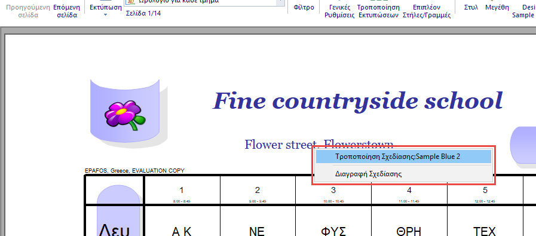Click the ΝΕ lesson cell
Screen dimensions: 536x236
pos(258,221)
